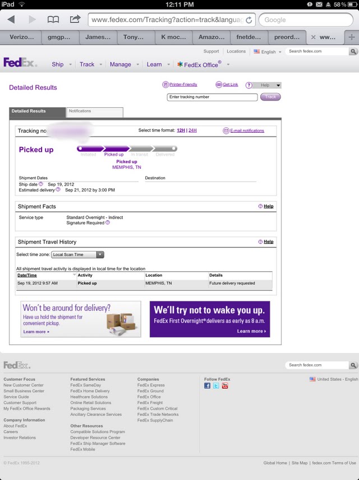Open Customer Support footer link
This screenshot has width=359, height=480.
pyautogui.click(x=20, y=402)
